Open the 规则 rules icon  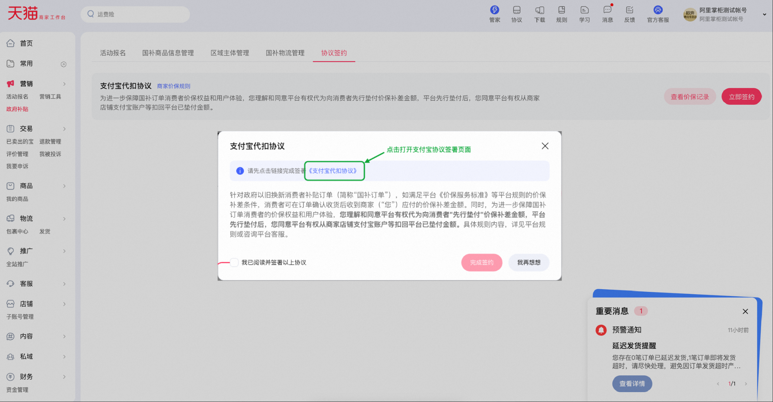click(x=561, y=10)
